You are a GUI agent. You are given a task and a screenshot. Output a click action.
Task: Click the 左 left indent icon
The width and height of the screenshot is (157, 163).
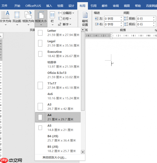point(97,18)
